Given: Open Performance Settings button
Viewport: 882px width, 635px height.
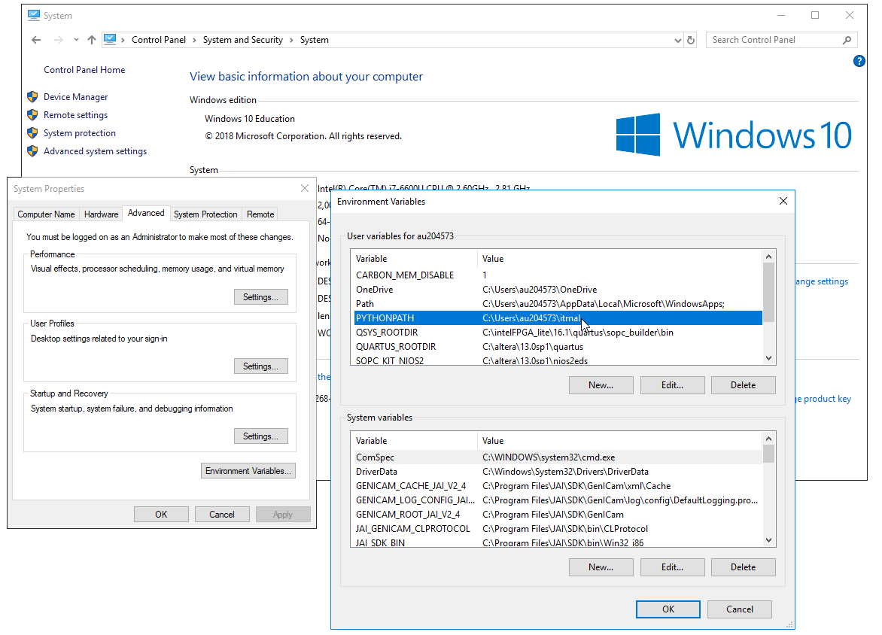Looking at the screenshot, I should (x=261, y=297).
